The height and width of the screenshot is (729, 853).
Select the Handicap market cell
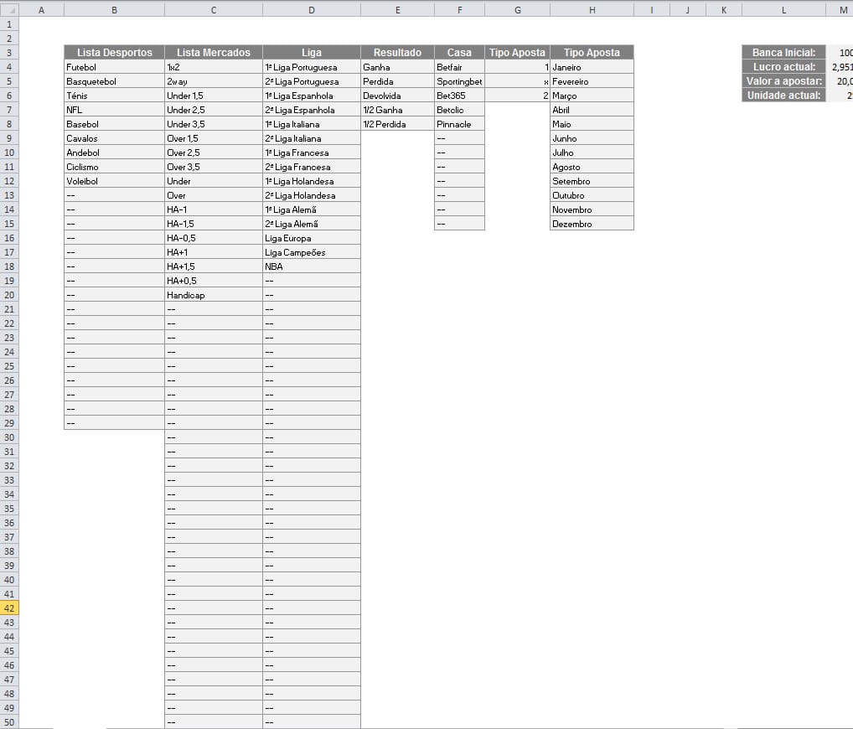213,295
